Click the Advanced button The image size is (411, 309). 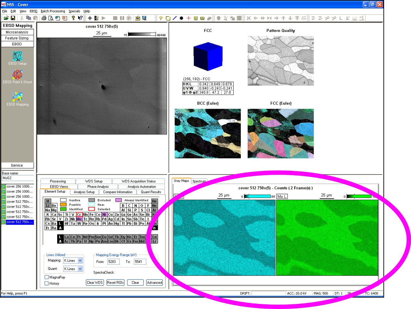[154, 282]
